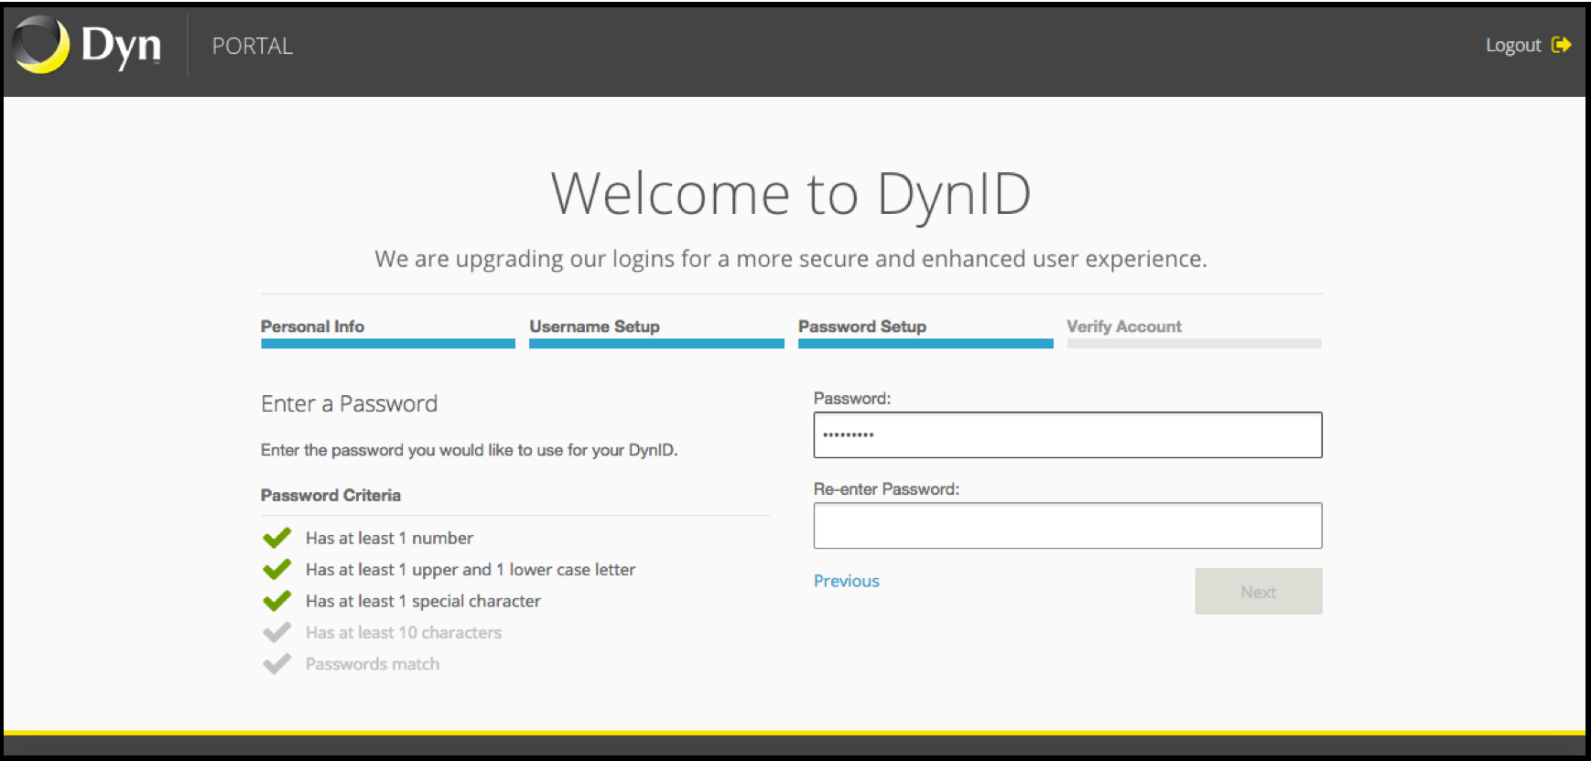Click the 'Passwords match' text
Image resolution: width=1591 pixels, height=761 pixels.
373,664
